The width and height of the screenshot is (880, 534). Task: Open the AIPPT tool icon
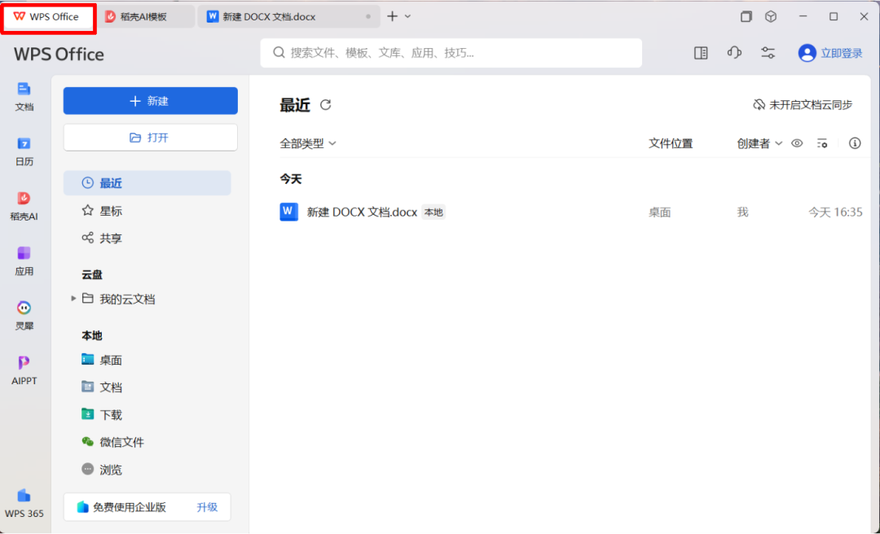point(24,370)
